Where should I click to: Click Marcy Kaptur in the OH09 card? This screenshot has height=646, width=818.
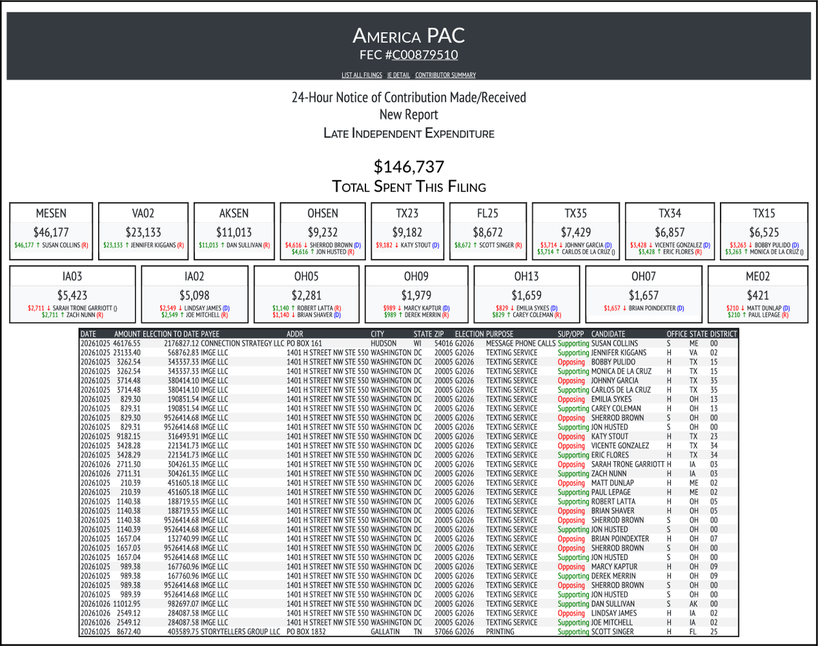coord(423,308)
